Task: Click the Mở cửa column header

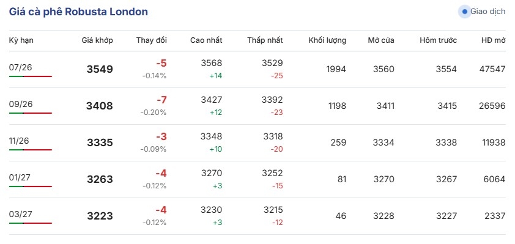Action: pyautogui.click(x=381, y=40)
